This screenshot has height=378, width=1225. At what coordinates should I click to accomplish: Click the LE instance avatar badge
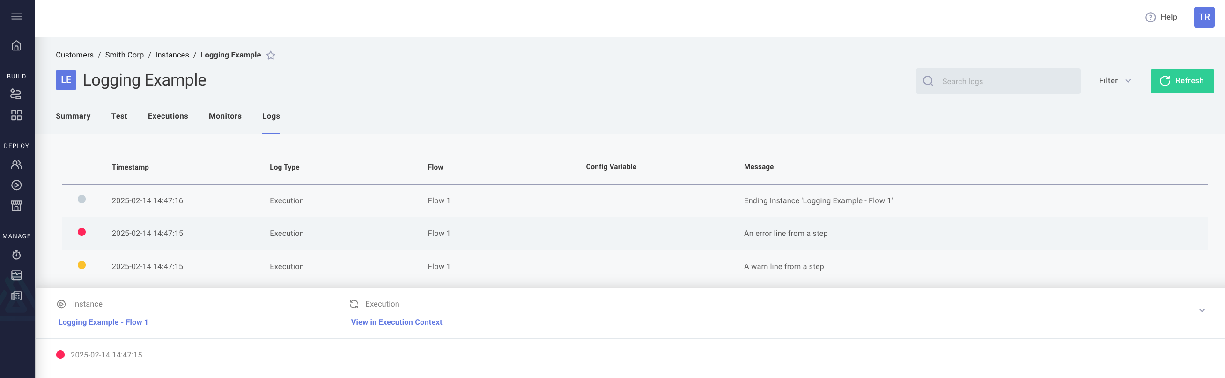pos(66,80)
